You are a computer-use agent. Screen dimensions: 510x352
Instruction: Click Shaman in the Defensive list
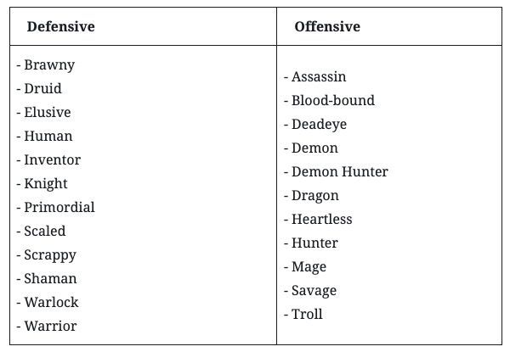(x=47, y=278)
